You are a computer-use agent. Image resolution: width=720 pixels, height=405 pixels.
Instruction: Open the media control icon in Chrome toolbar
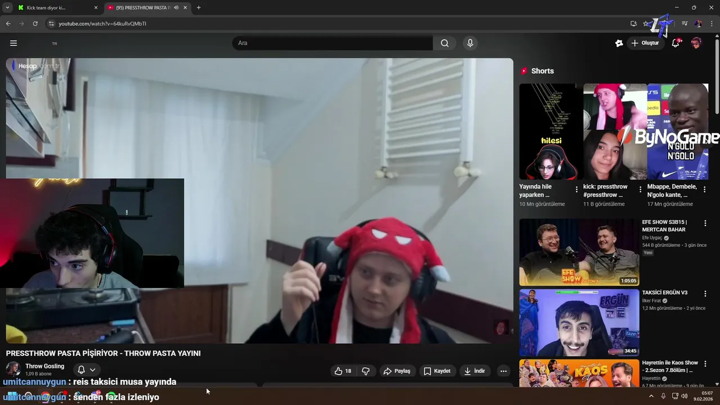pyautogui.click(x=685, y=24)
